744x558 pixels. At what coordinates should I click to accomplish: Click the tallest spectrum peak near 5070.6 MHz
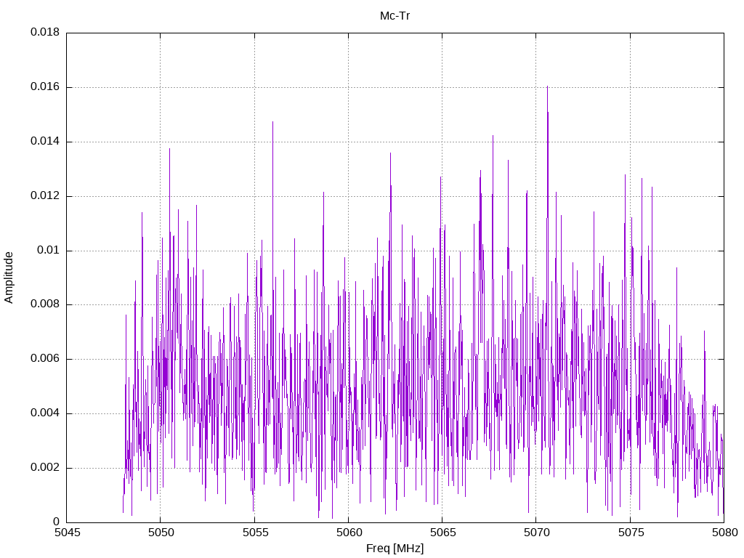(547, 87)
